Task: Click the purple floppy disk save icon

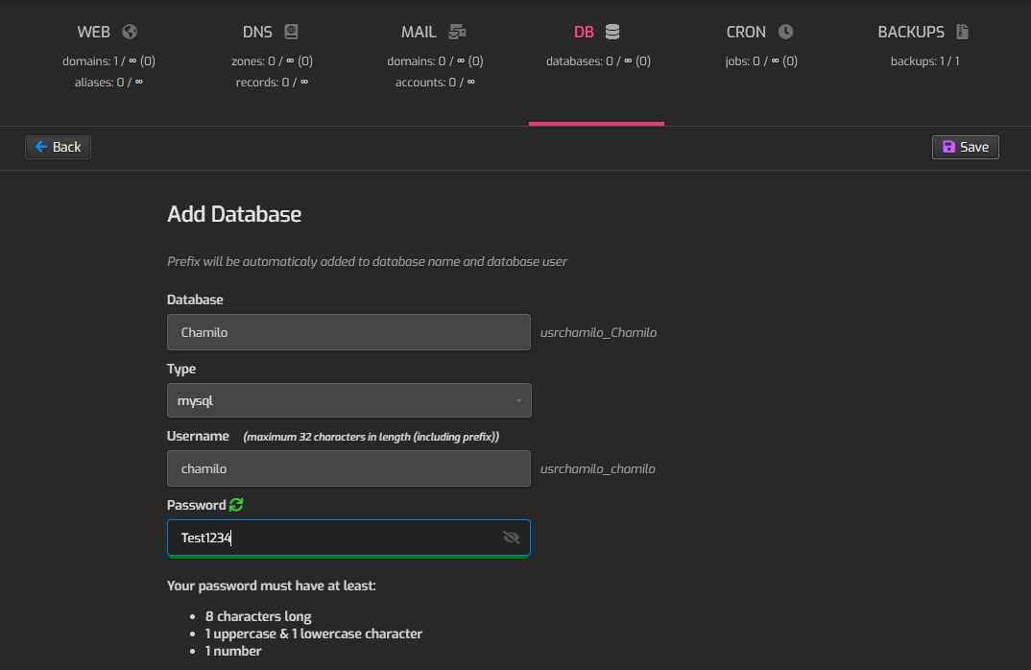Action: 948,147
